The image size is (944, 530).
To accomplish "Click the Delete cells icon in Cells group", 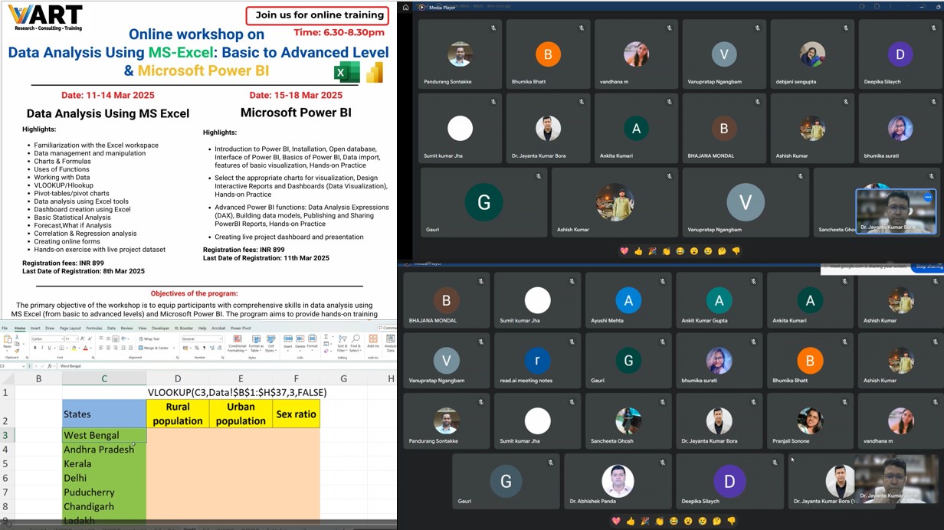I will (x=300, y=339).
